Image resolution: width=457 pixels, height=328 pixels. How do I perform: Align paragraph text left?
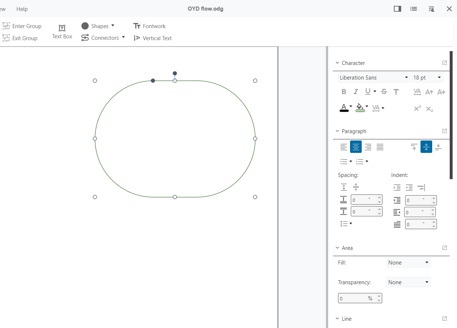coord(344,147)
